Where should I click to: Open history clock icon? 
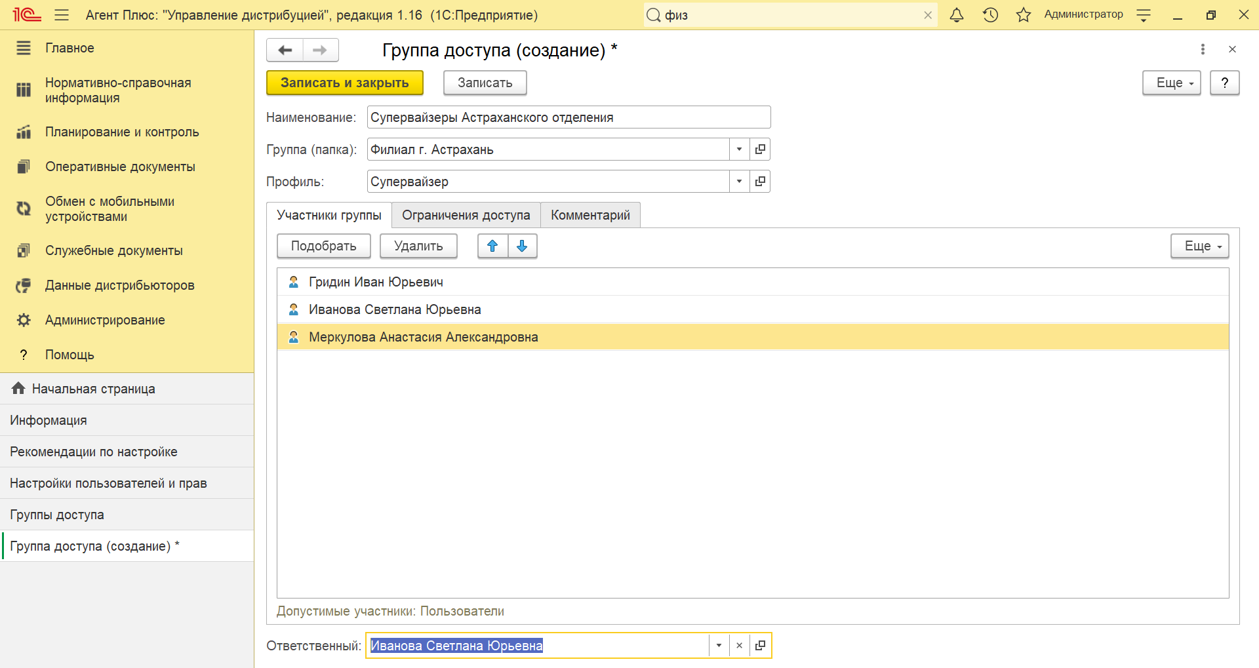coord(990,15)
